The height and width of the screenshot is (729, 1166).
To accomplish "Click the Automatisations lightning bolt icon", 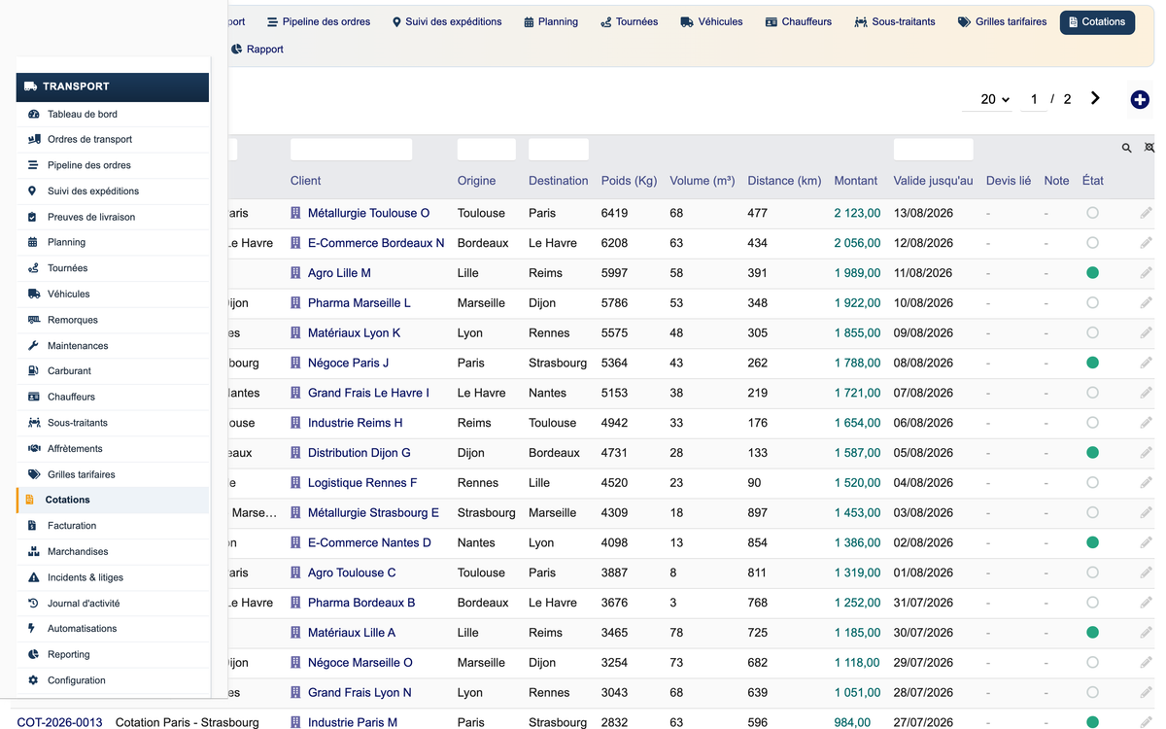I will pos(32,628).
